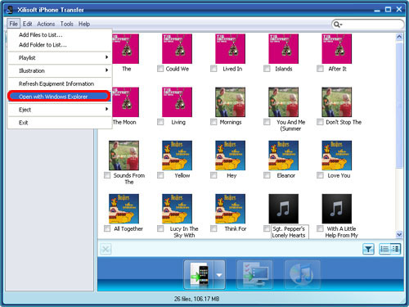This screenshot has width=409, height=307.
Task: Tick the checkbox for Lived In
Action: [x=213, y=69]
